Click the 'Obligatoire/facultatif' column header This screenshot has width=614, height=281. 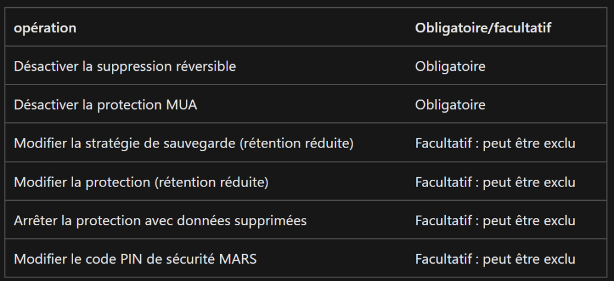coord(483,28)
